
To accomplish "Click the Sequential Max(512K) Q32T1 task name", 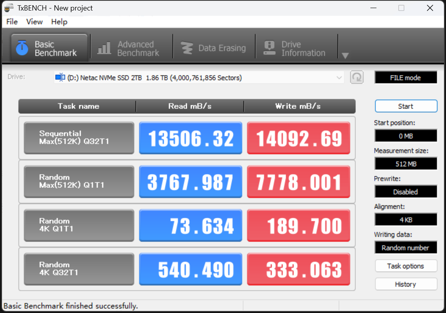I will click(78, 138).
